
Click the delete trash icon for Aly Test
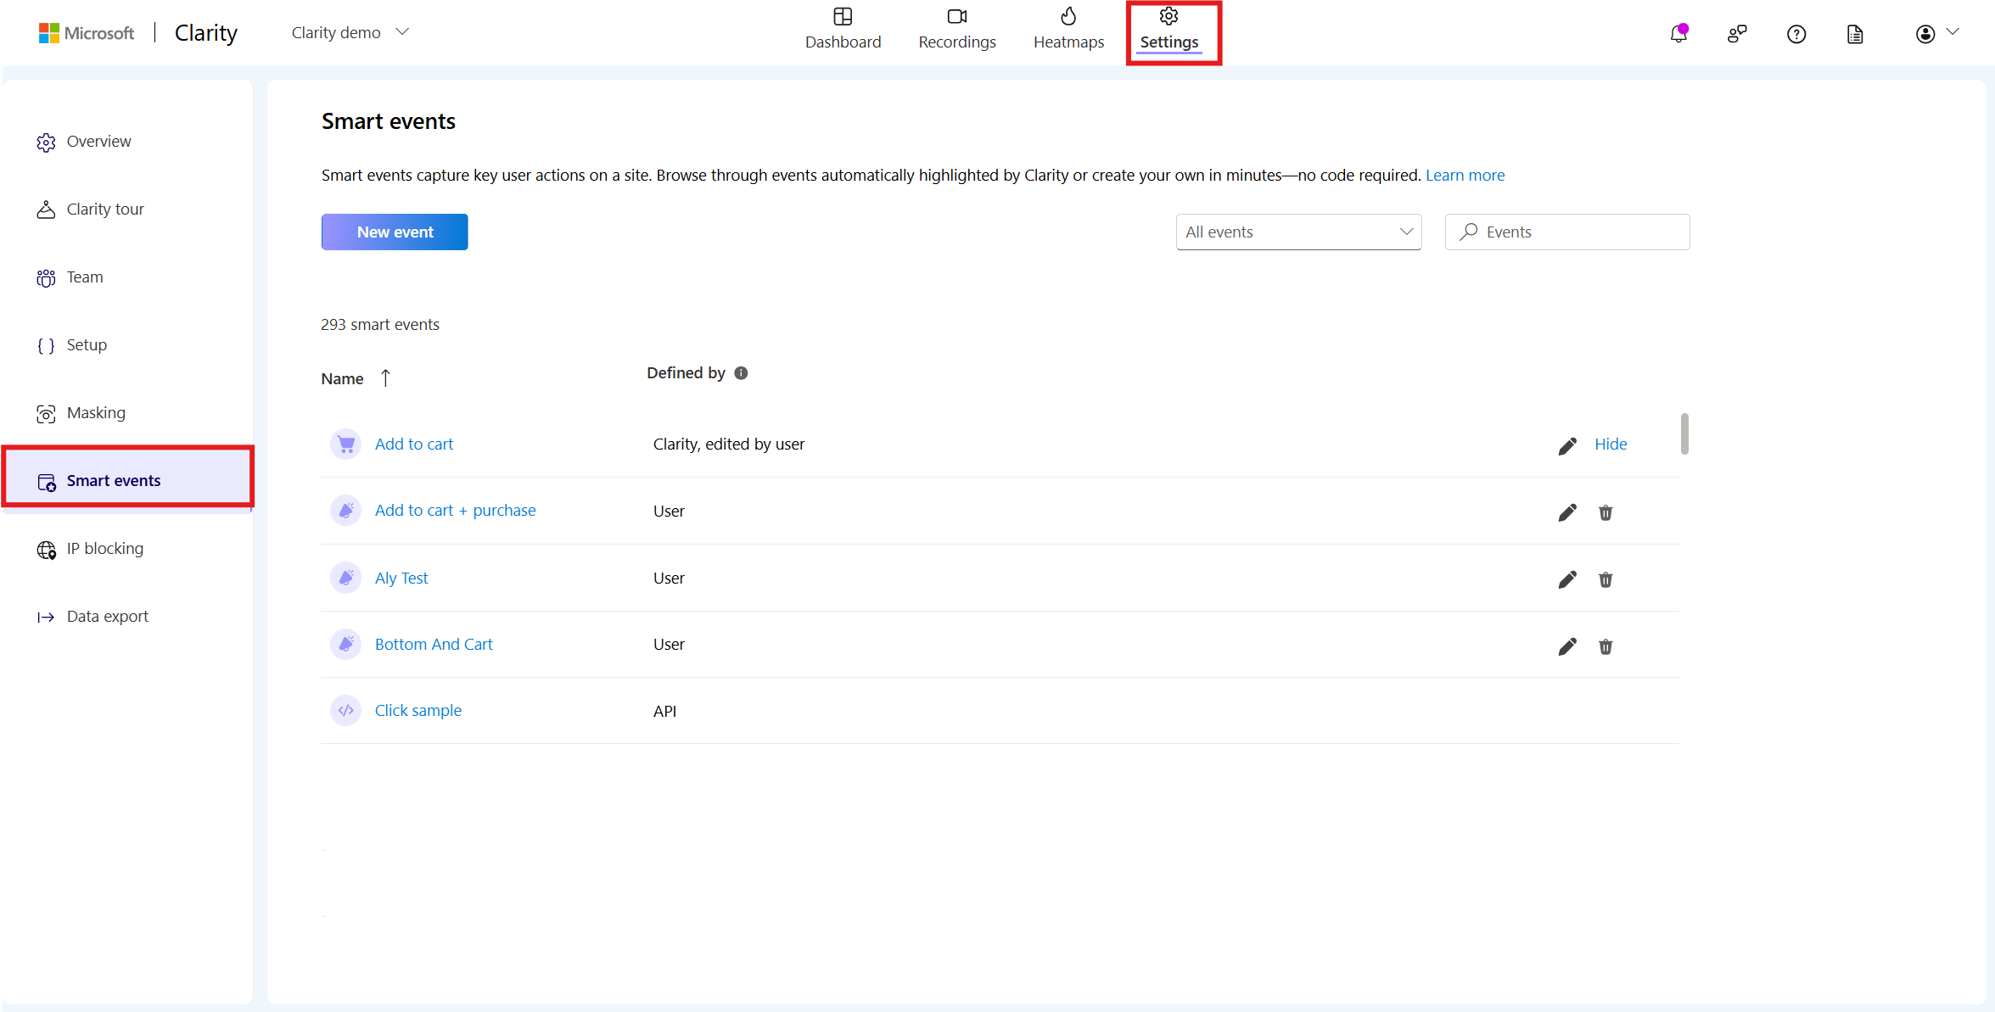(1605, 579)
